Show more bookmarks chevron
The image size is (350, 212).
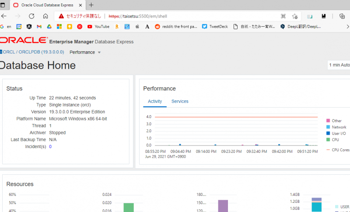347,27
